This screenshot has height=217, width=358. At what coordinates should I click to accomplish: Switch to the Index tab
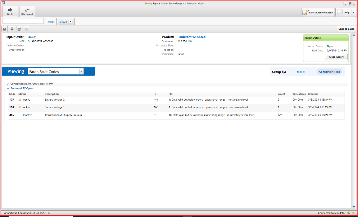point(51,22)
